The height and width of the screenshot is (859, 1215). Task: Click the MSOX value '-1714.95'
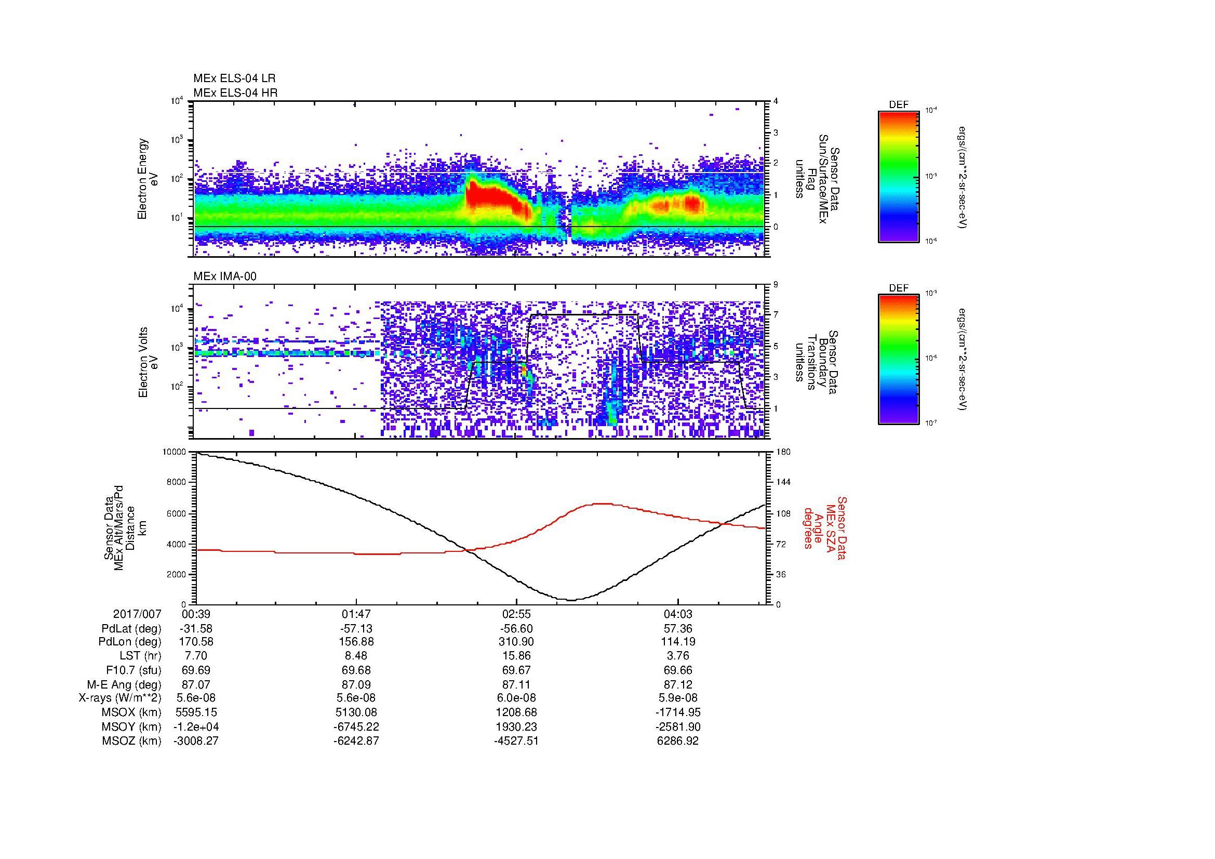pyautogui.click(x=678, y=712)
